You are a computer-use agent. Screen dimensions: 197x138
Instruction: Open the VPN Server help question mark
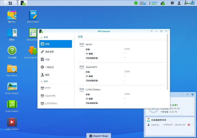152,31
